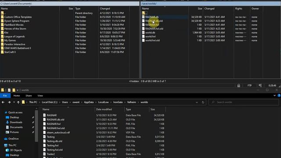
Task: Click 'AppData' in the address breadcrumb
Action: (x=89, y=102)
